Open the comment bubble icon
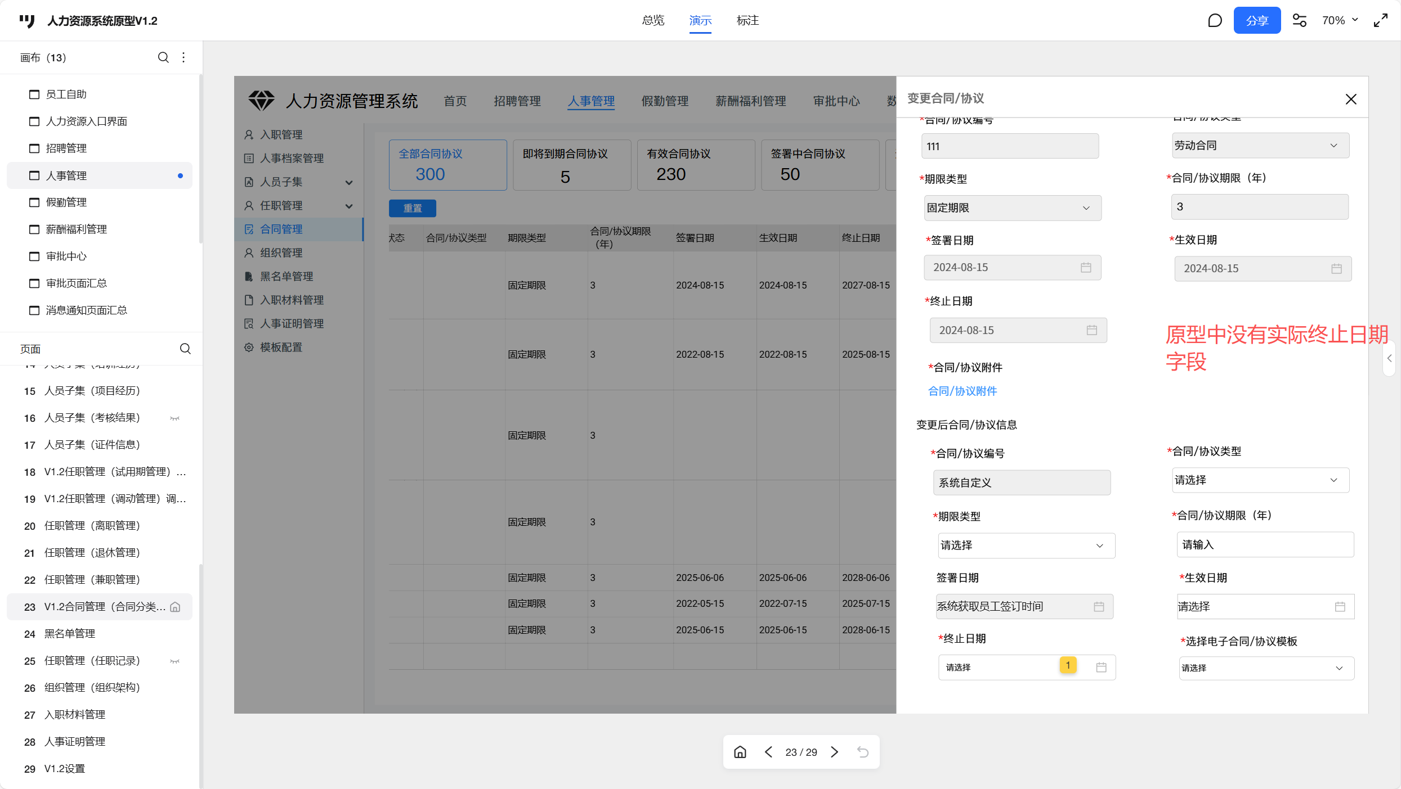This screenshot has width=1401, height=789. (1215, 21)
